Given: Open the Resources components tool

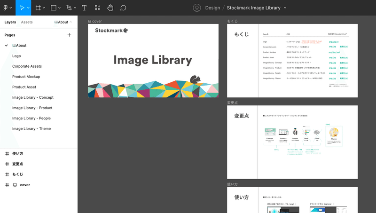Looking at the screenshot, I should click(97, 8).
